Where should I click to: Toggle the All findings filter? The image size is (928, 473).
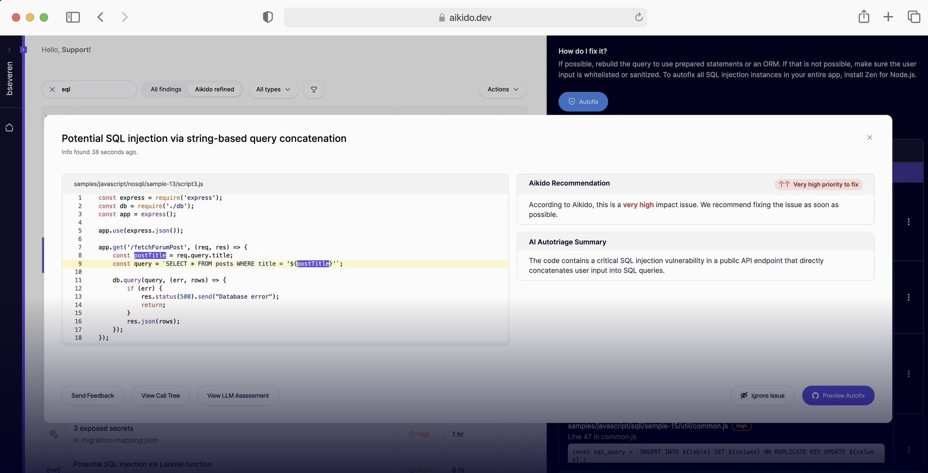[x=166, y=89]
